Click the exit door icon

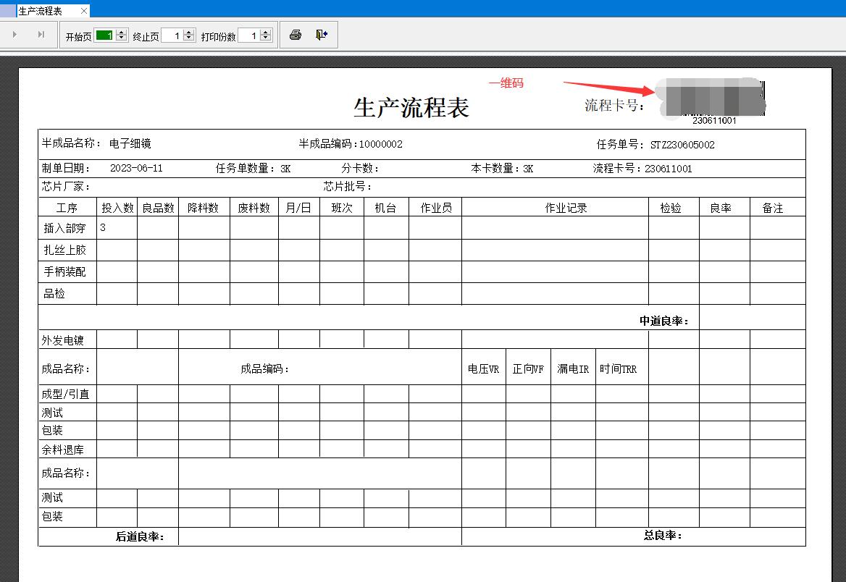[322, 35]
